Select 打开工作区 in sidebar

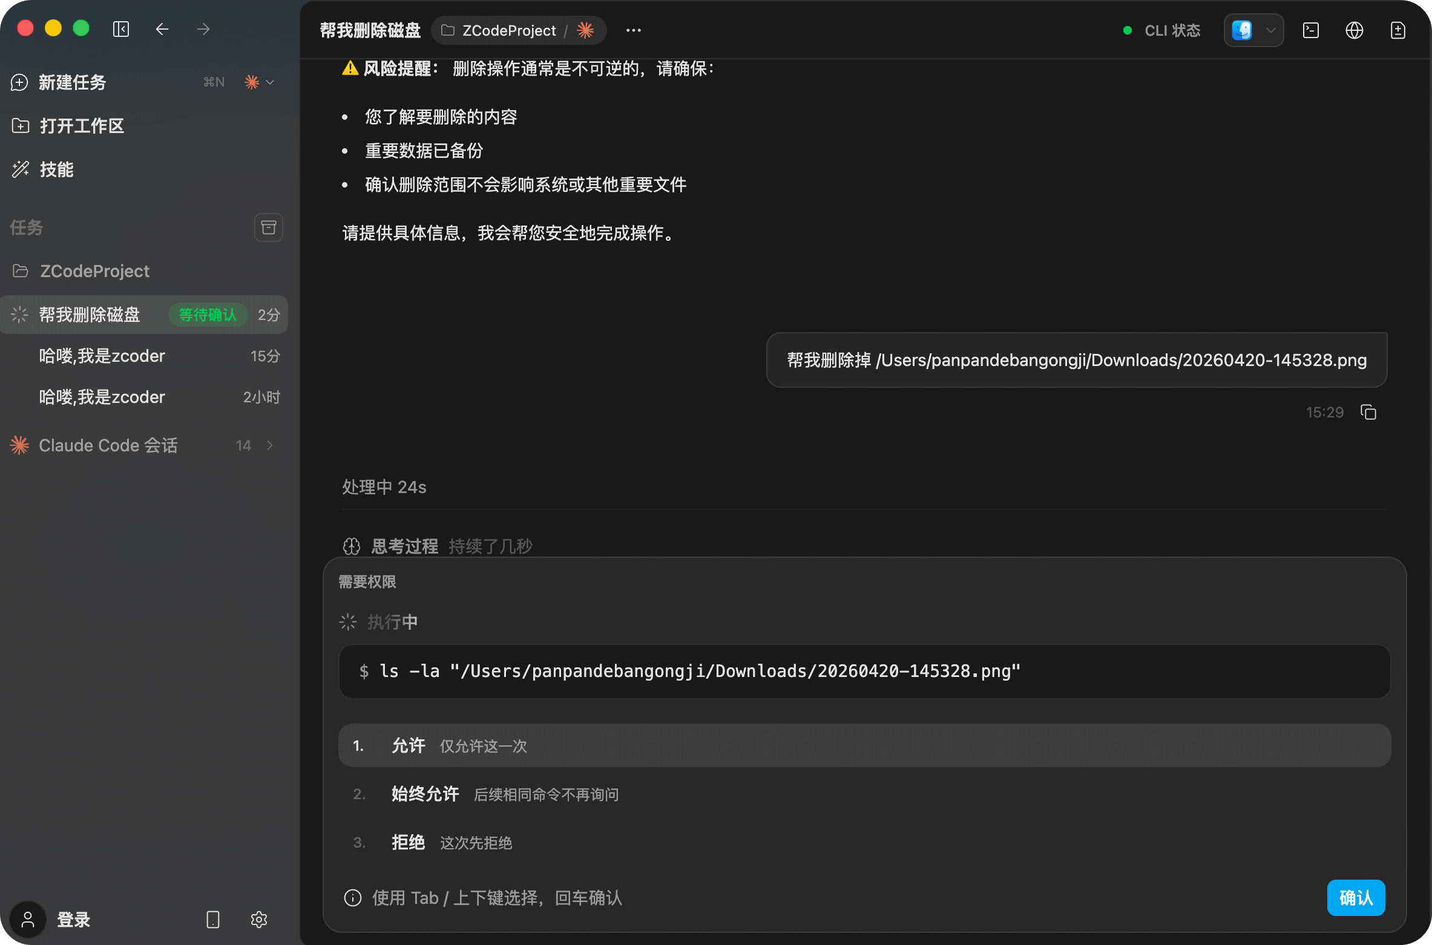[81, 126]
